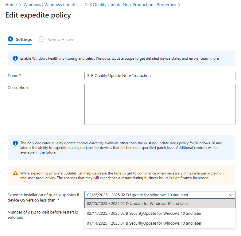Click info icon in health monitoring banner
The height and width of the screenshot is (236, 241).
coord(15,58)
